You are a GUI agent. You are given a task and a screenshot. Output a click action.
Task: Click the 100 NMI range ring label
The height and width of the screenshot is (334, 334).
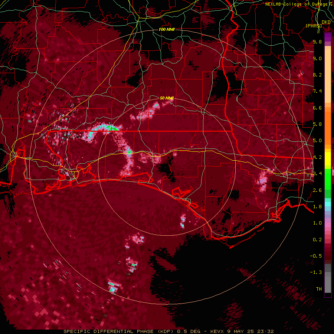click(x=167, y=29)
